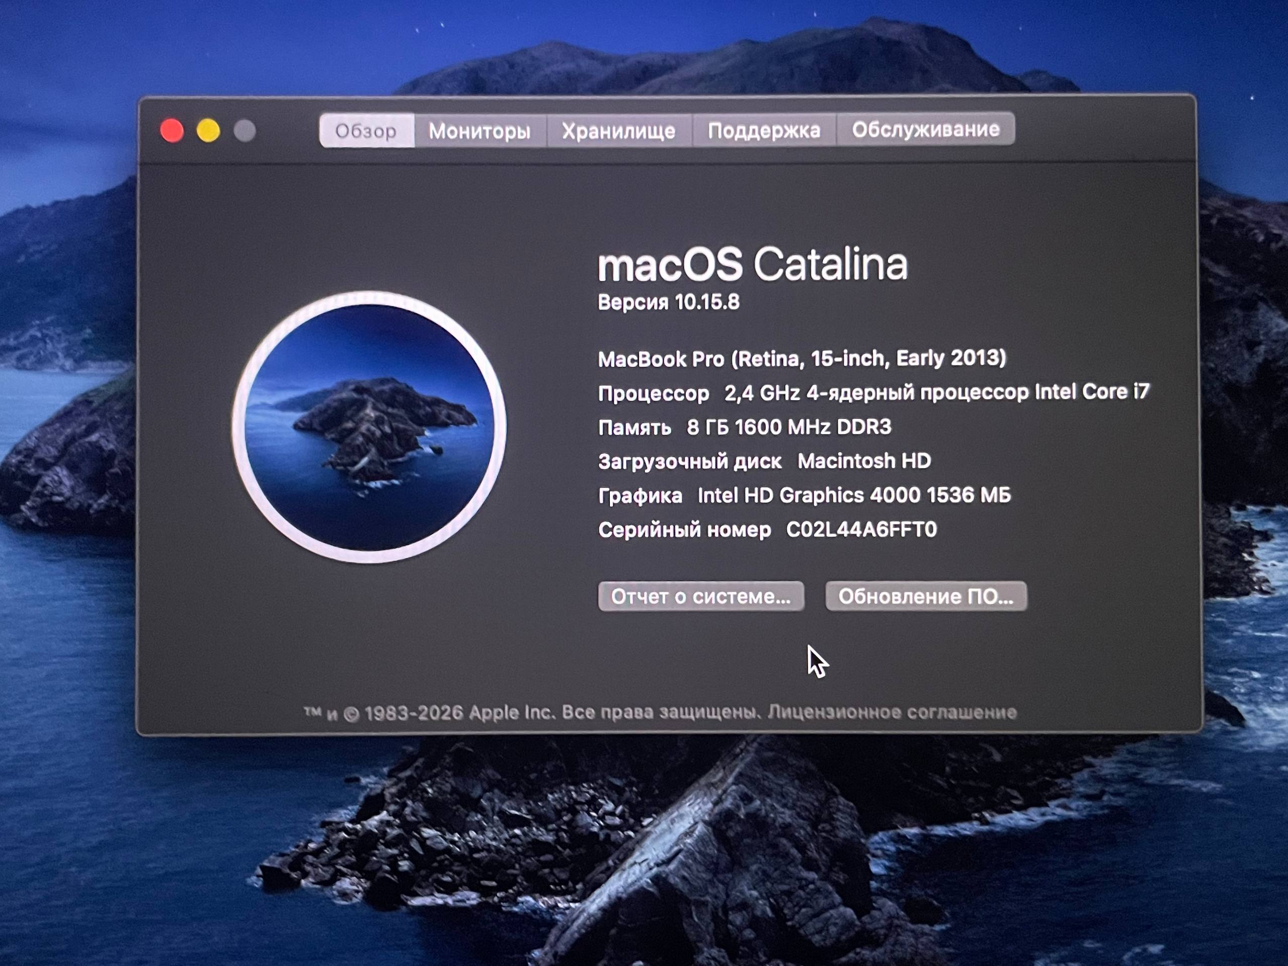
Task: Switch to the Обзор tab
Action: point(367,130)
